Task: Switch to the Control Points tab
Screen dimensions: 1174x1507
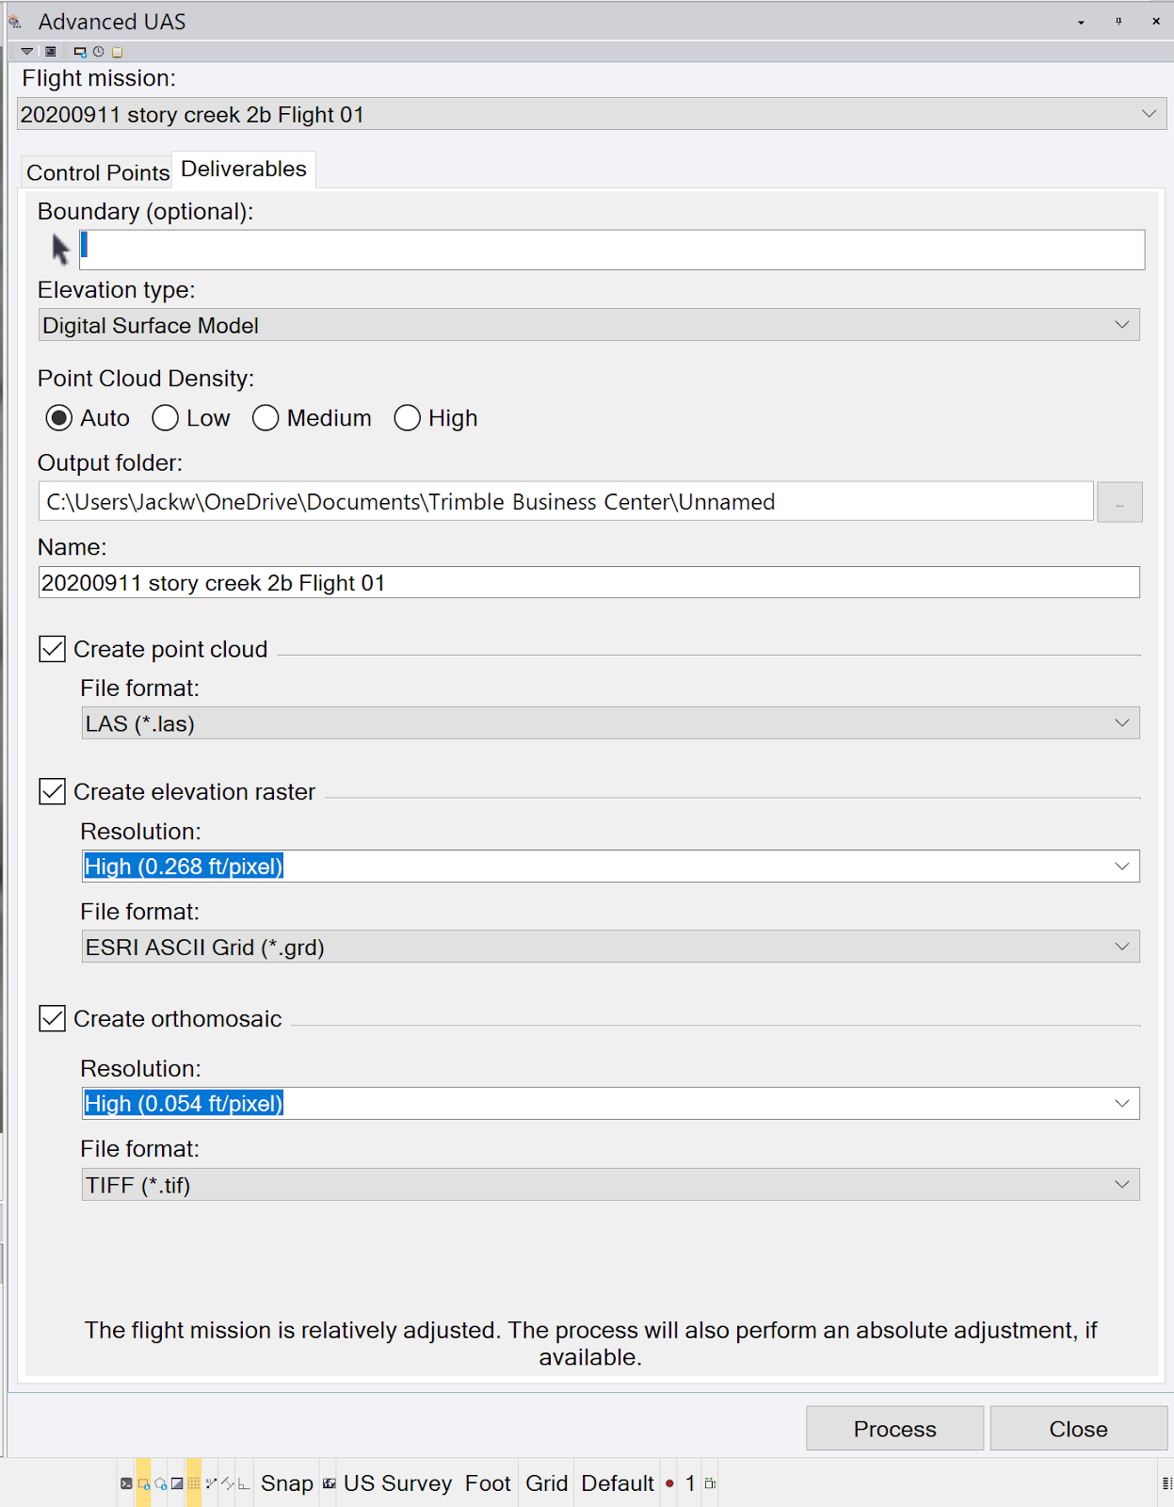Action: pyautogui.click(x=98, y=172)
